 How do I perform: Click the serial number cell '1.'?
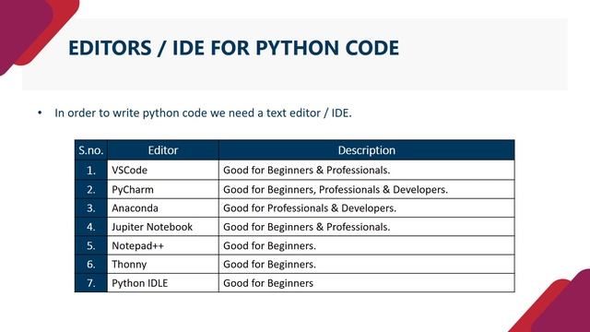click(x=91, y=170)
